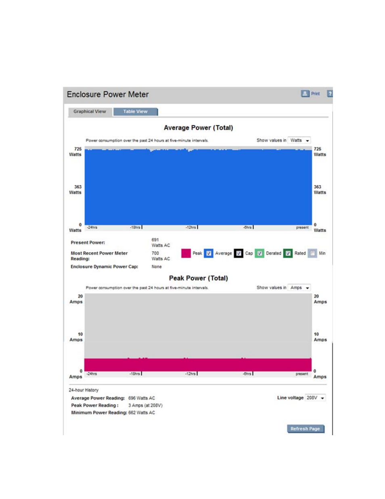Click the 24-hour History heading
This screenshot has height=499, width=385.
(x=84, y=390)
